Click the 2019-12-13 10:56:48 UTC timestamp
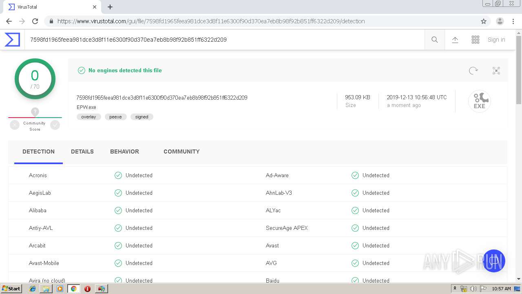Screen dimensions: 522x294 [x=417, y=97]
